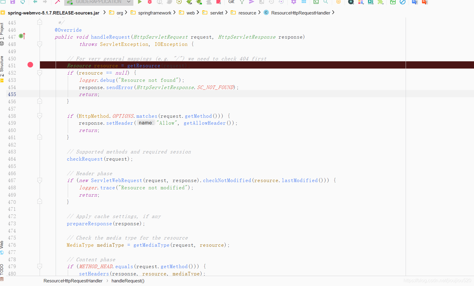Viewport: 474px width, 286px height.
Task: Click the JRebel debug icon
Action: point(199,2)
